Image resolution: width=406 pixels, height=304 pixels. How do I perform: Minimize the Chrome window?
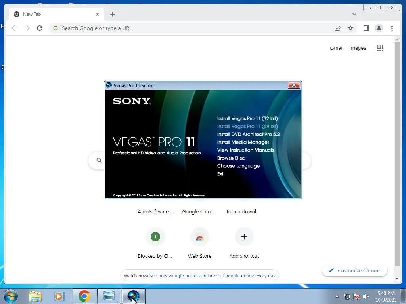coord(368,8)
